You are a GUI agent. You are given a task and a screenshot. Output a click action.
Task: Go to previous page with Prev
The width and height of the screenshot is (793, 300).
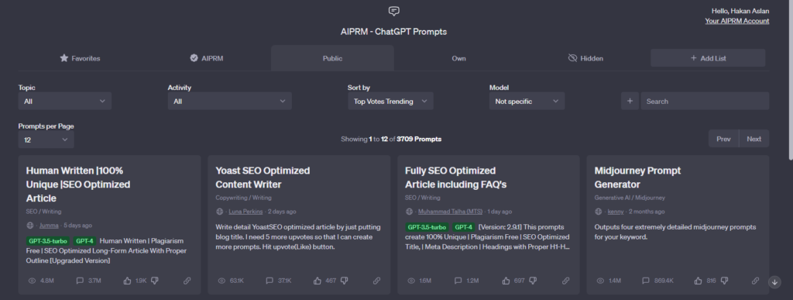click(724, 139)
